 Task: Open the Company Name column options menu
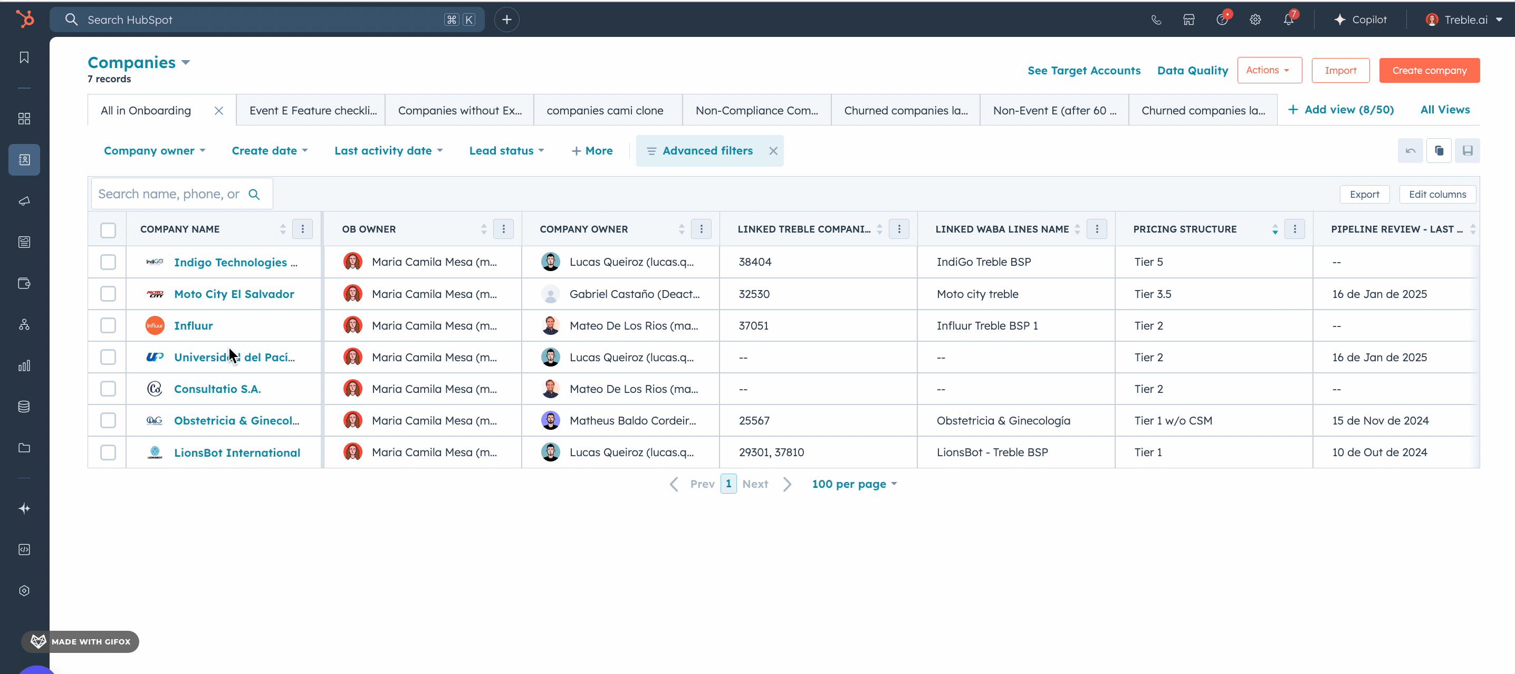tap(302, 229)
